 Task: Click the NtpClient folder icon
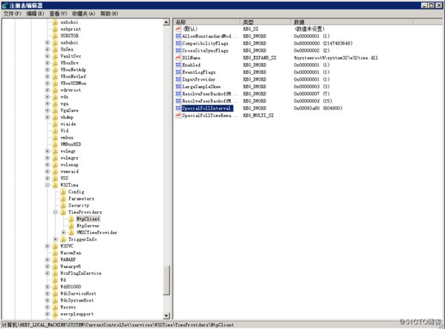[71, 219]
